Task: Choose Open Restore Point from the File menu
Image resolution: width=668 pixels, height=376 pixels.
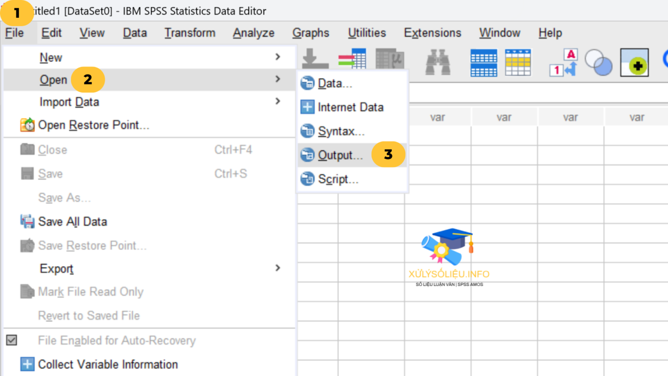Action: [149, 125]
